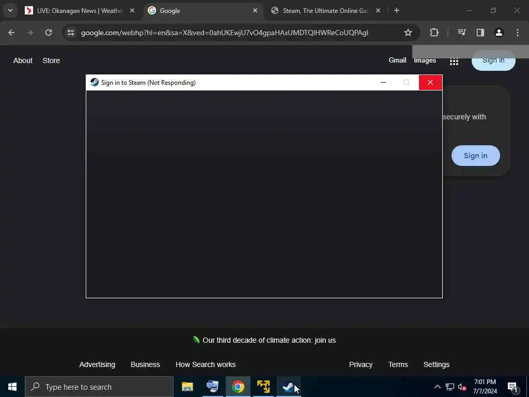Switch to LIVE: Okanagan News tab
The image size is (529, 397).
coord(79,11)
